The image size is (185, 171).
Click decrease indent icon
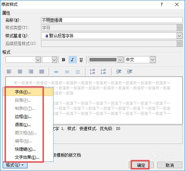coord(119,72)
